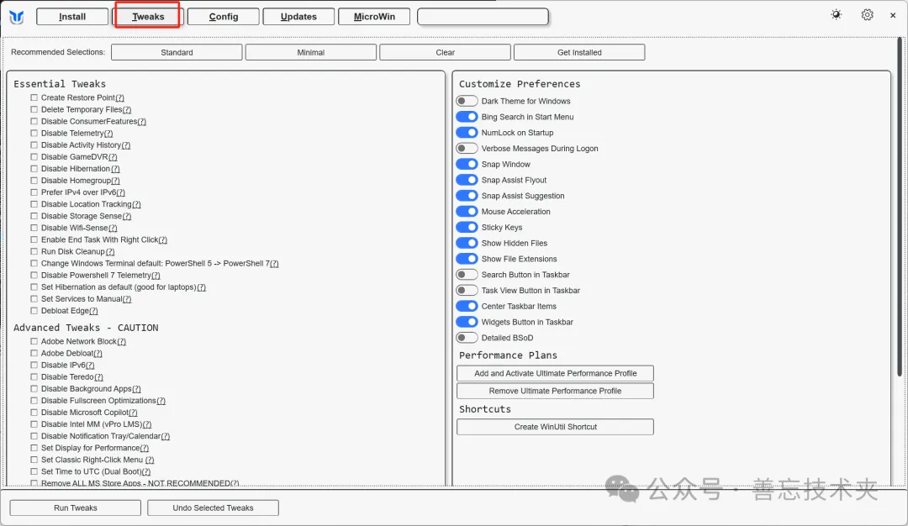Screen dimensions: 908x526
Task: Run the selected tweaks
Action: coord(76,508)
